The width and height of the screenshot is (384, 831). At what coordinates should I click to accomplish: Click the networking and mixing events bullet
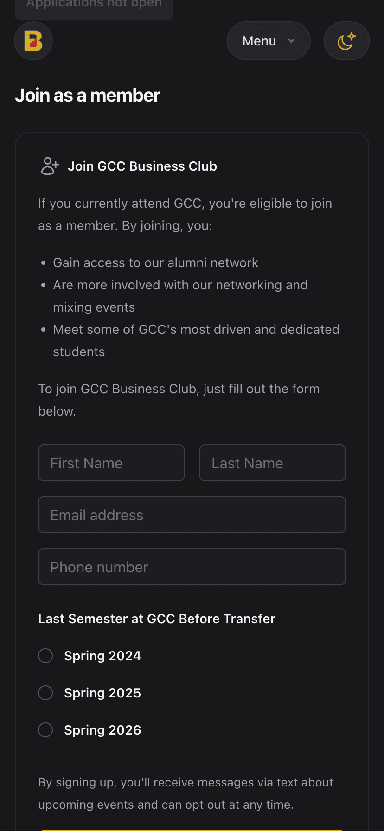[180, 296]
